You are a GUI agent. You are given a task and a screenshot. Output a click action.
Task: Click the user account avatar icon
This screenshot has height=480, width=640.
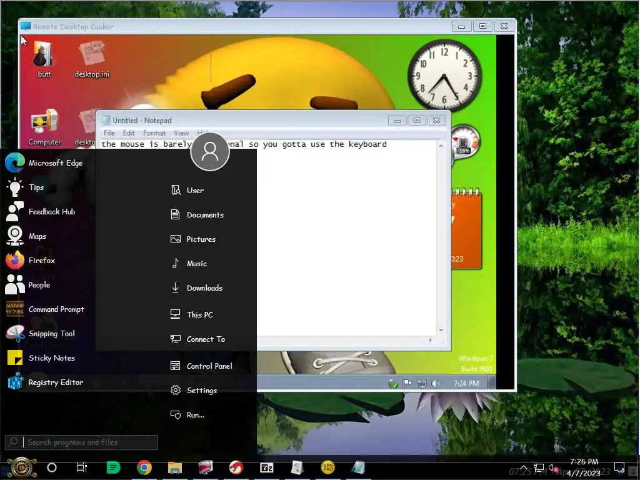[x=210, y=151]
